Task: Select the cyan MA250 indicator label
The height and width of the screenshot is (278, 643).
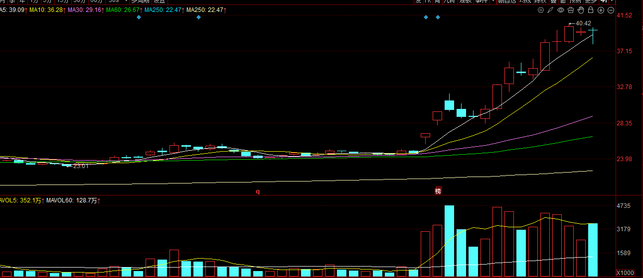Action: 164,10
